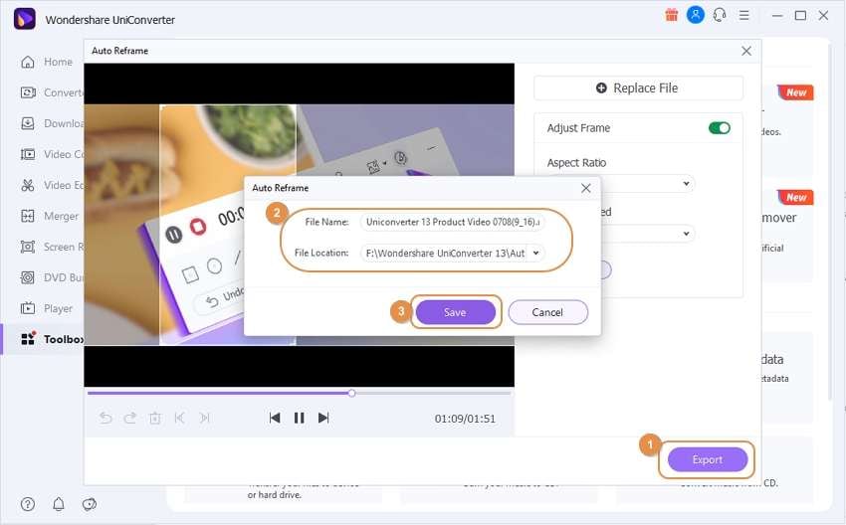Skip to previous frame button
Screen dimensions: 846x525
point(275,418)
